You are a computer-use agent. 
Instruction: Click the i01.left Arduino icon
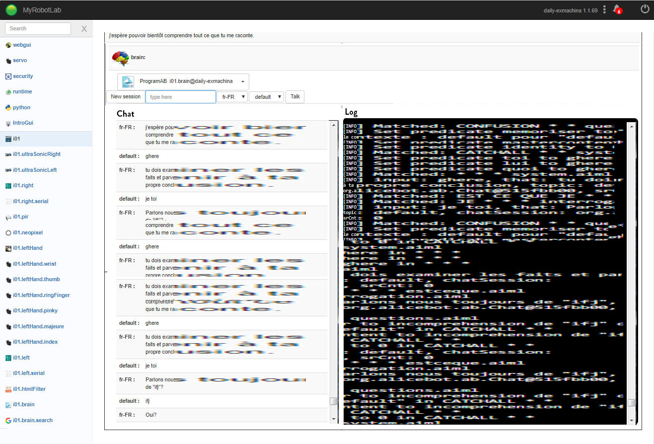(8, 358)
